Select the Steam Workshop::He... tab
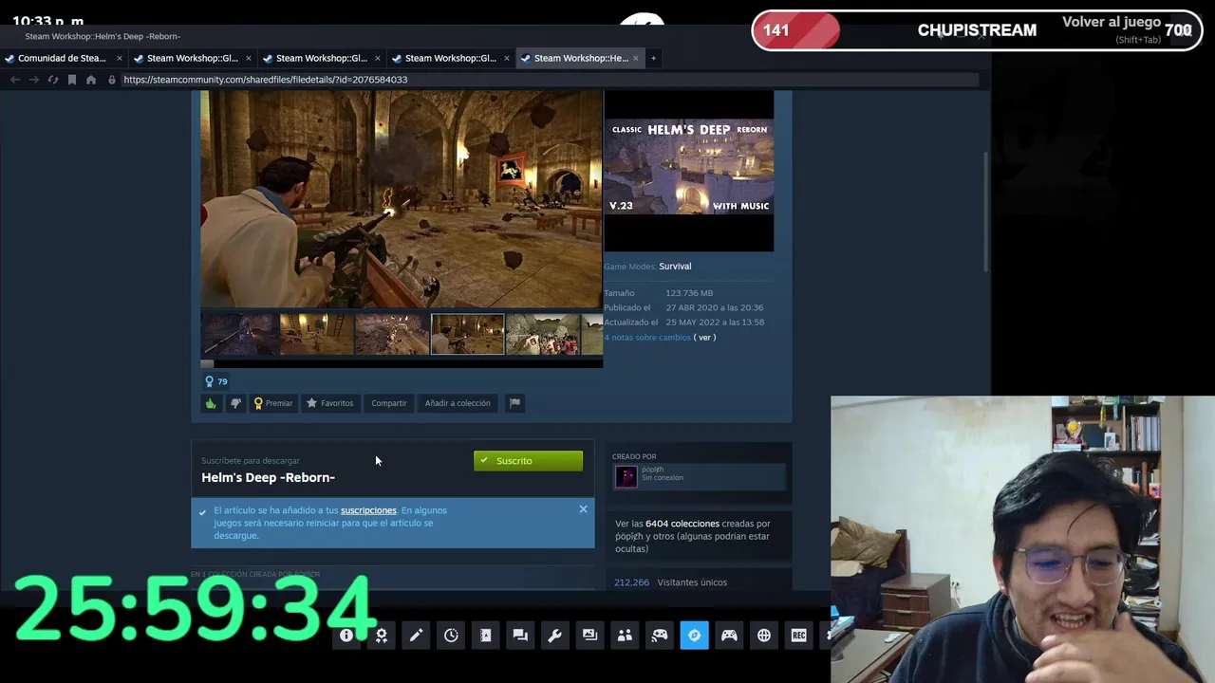Image resolution: width=1215 pixels, height=683 pixels. click(581, 58)
